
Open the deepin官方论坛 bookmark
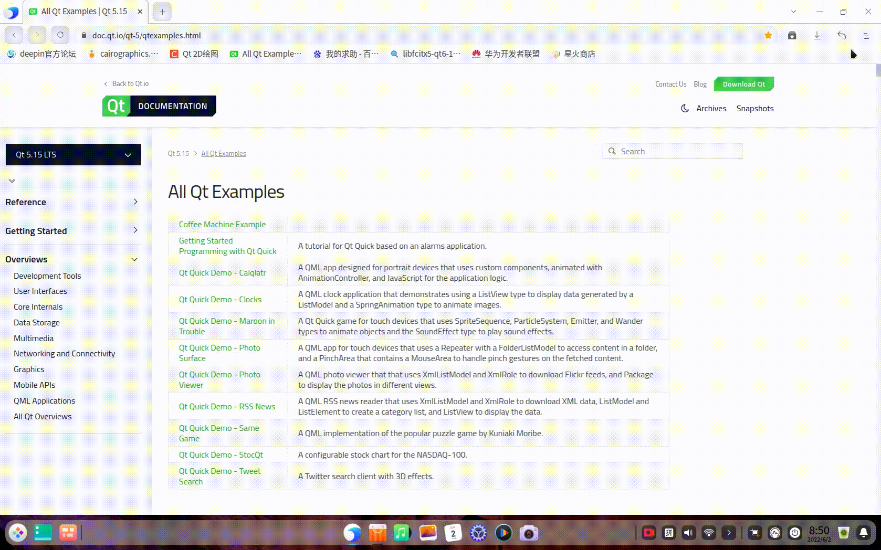[x=42, y=54]
